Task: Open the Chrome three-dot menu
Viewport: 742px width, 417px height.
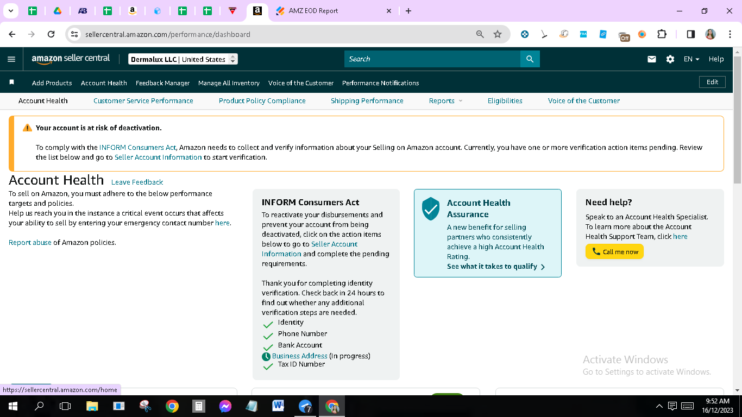Action: click(x=729, y=34)
